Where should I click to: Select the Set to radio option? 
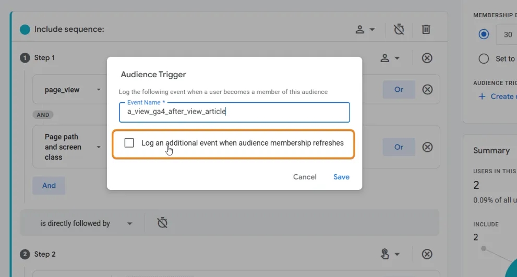(484, 59)
